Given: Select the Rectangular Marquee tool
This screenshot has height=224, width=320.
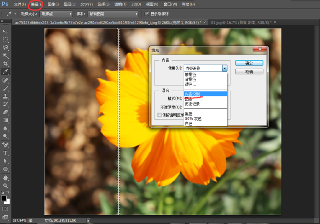Looking at the screenshot, I should pyautogui.click(x=5, y=39).
